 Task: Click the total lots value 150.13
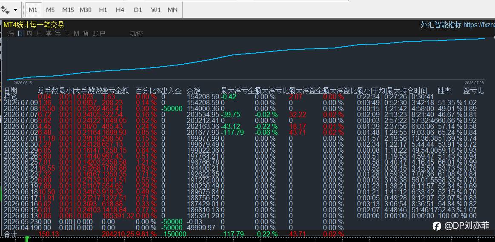48,234
